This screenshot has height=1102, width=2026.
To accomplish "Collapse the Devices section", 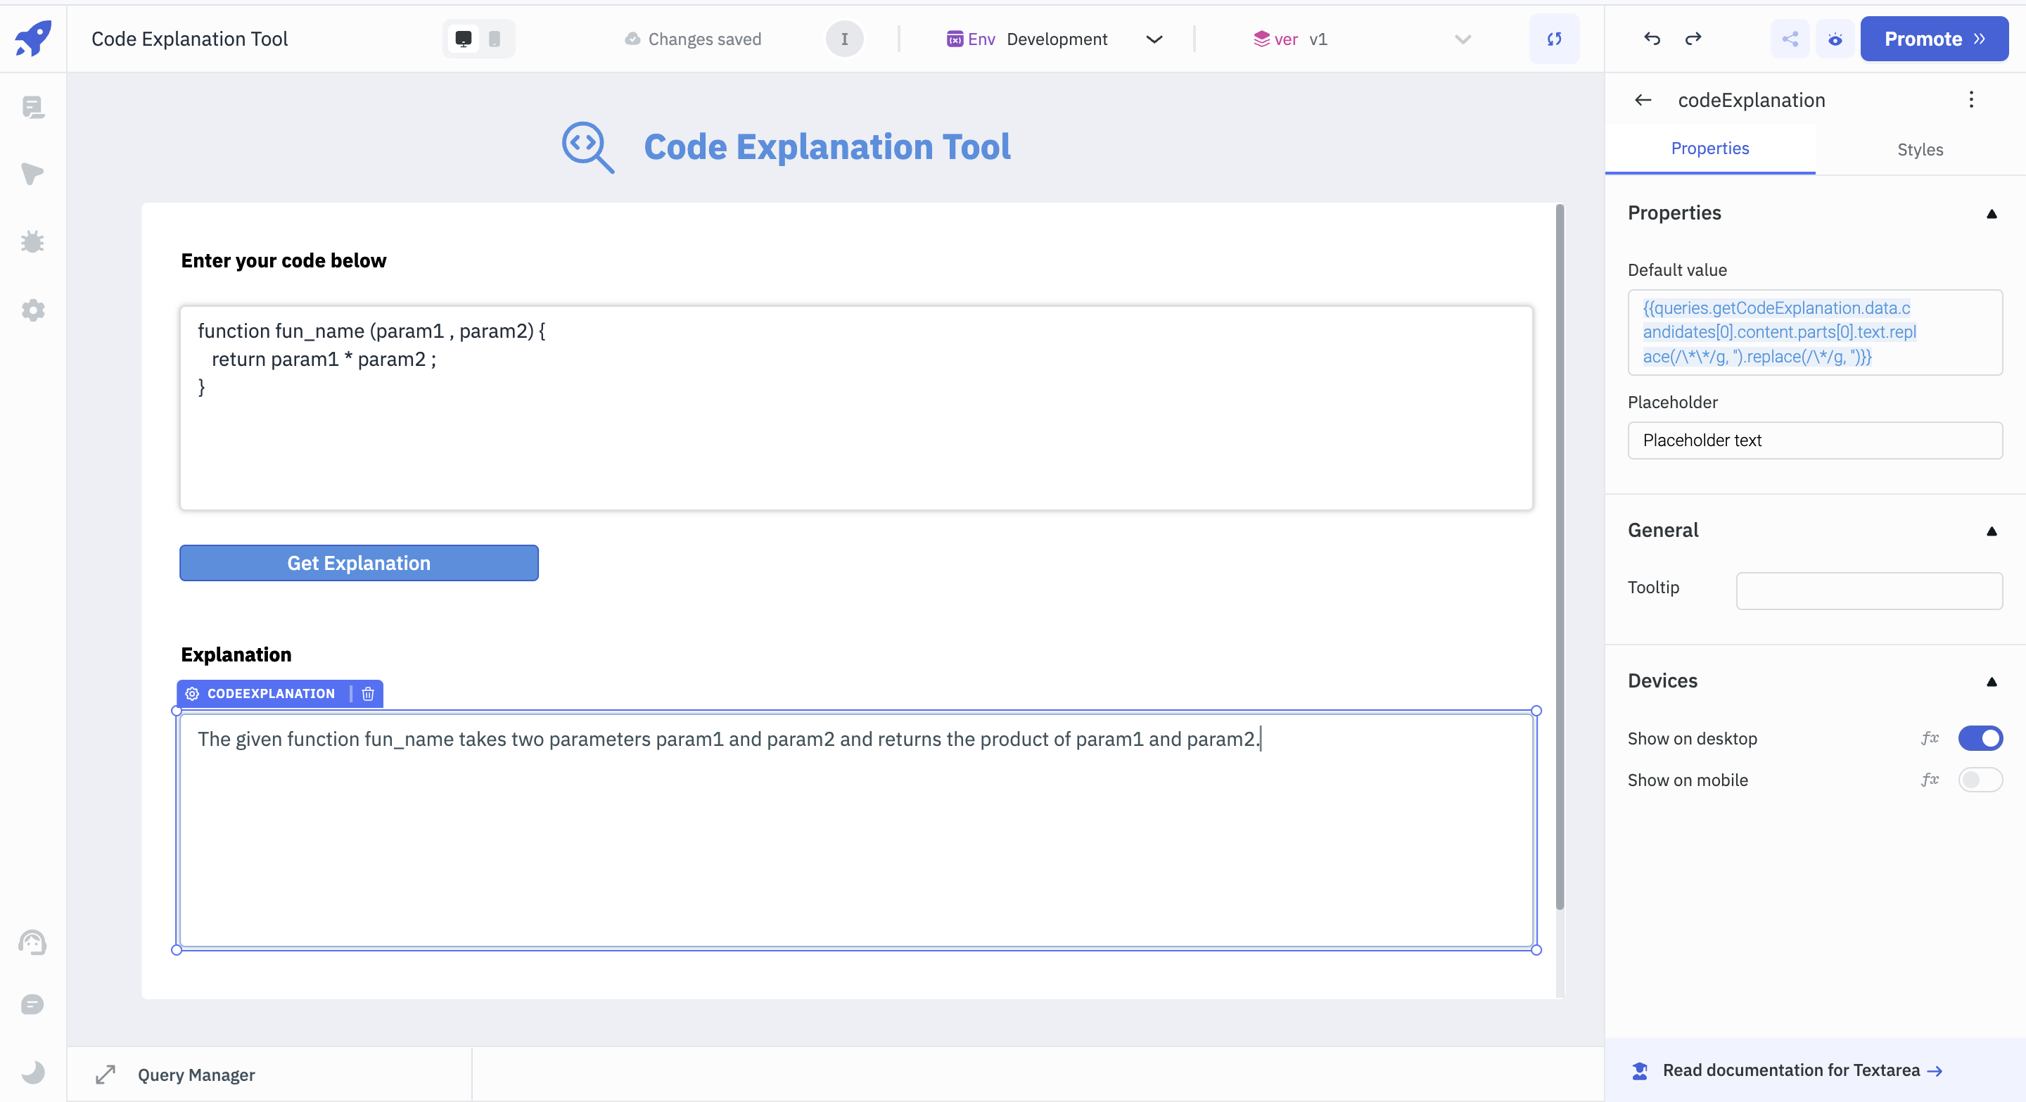I will click(1992, 682).
